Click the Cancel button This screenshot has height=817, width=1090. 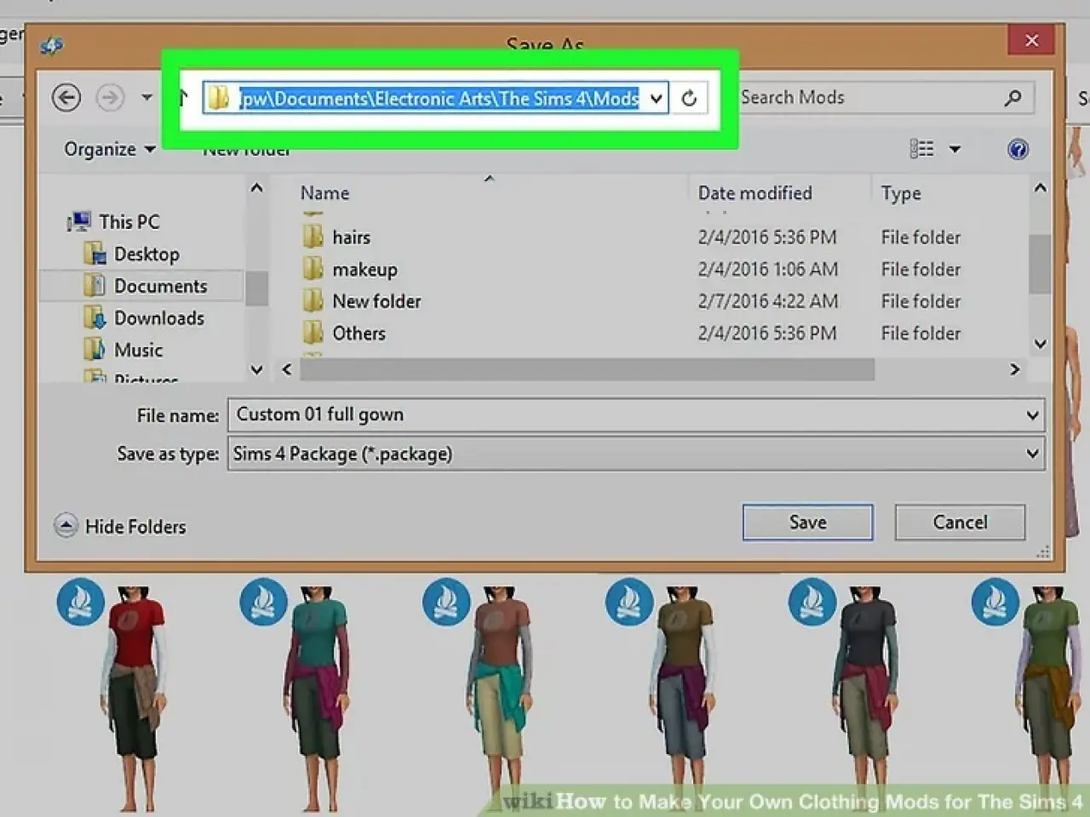click(959, 523)
